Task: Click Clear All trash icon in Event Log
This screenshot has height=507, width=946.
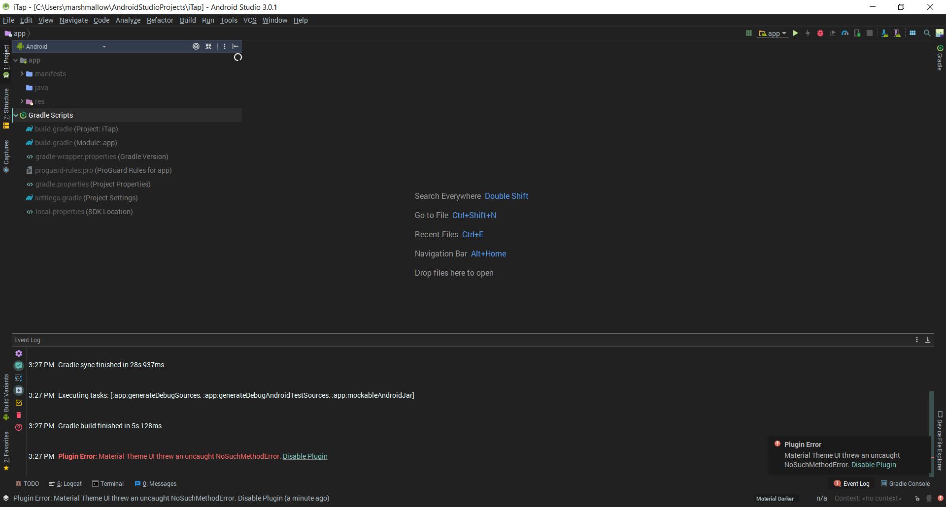Action: pos(19,415)
